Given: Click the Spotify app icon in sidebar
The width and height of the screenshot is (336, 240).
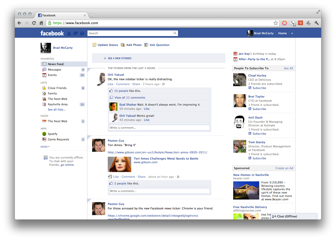Looking at the screenshot, I should pyautogui.click(x=44, y=134).
